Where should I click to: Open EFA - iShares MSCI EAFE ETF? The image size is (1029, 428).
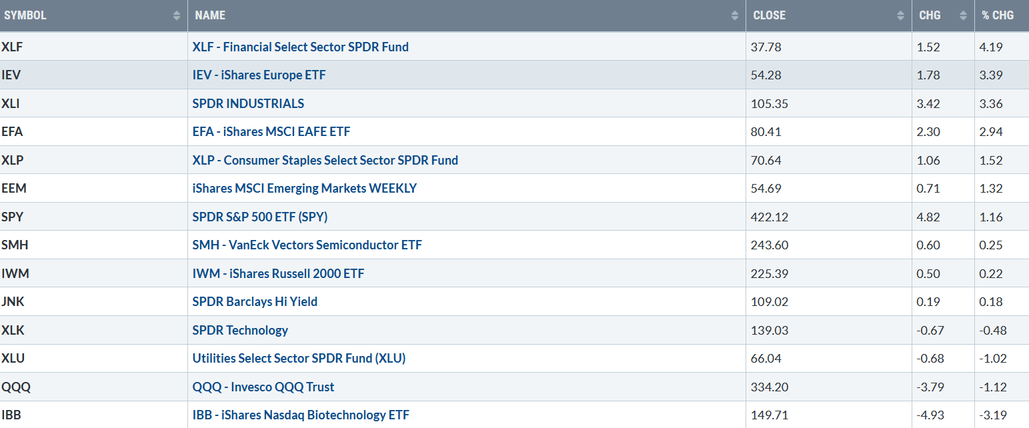click(x=271, y=132)
